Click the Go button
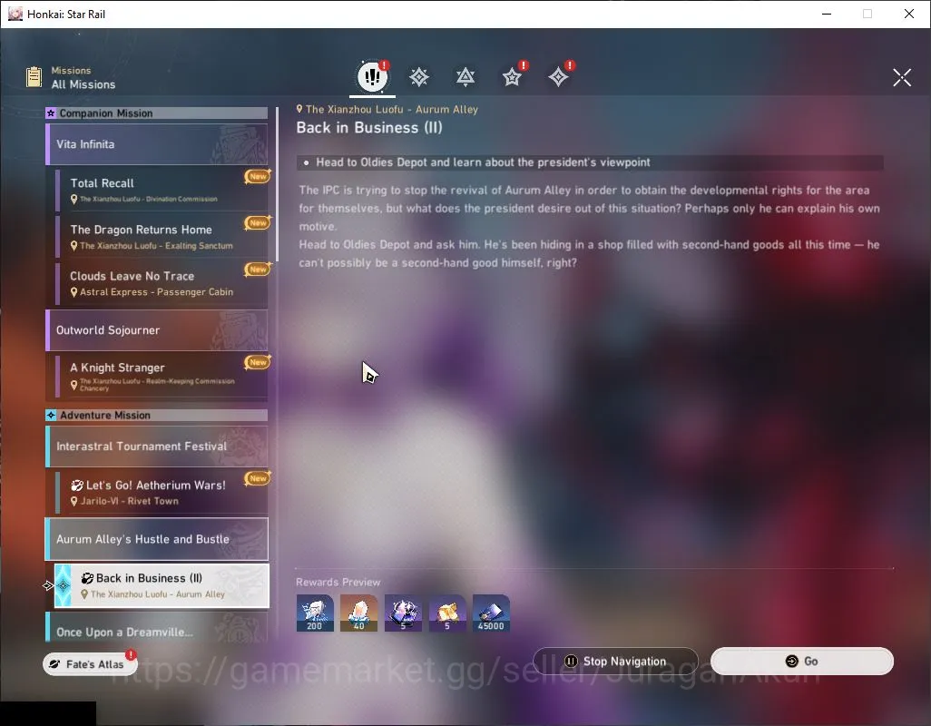This screenshot has height=726, width=931. click(801, 662)
